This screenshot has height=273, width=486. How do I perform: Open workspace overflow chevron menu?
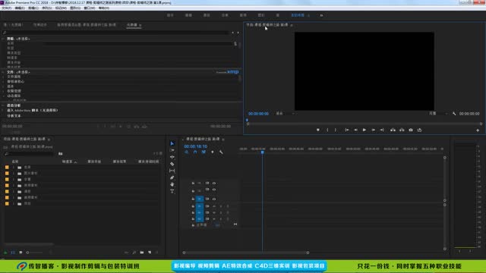point(321,15)
